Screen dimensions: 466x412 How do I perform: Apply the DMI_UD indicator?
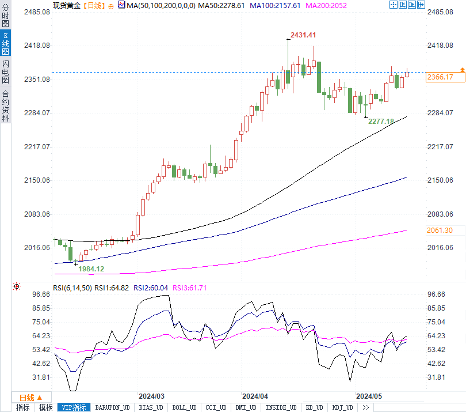(246, 407)
